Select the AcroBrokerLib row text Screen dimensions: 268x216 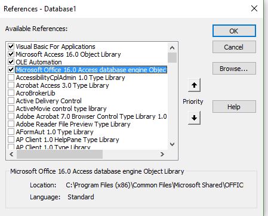35,93
